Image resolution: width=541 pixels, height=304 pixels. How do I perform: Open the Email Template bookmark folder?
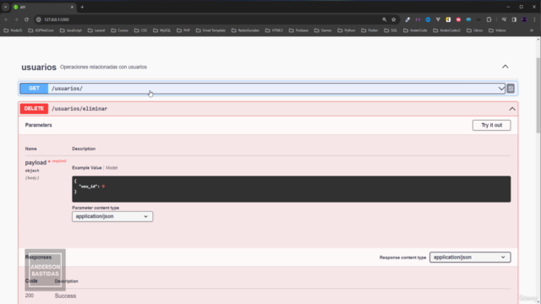(x=210, y=30)
